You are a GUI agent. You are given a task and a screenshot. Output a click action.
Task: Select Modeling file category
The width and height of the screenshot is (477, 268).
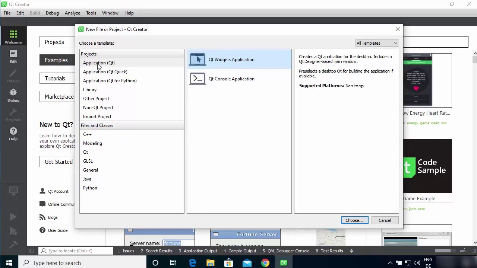click(132, 143)
